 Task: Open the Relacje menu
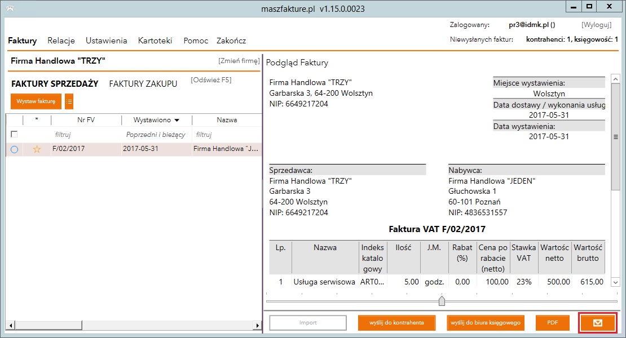coord(61,41)
